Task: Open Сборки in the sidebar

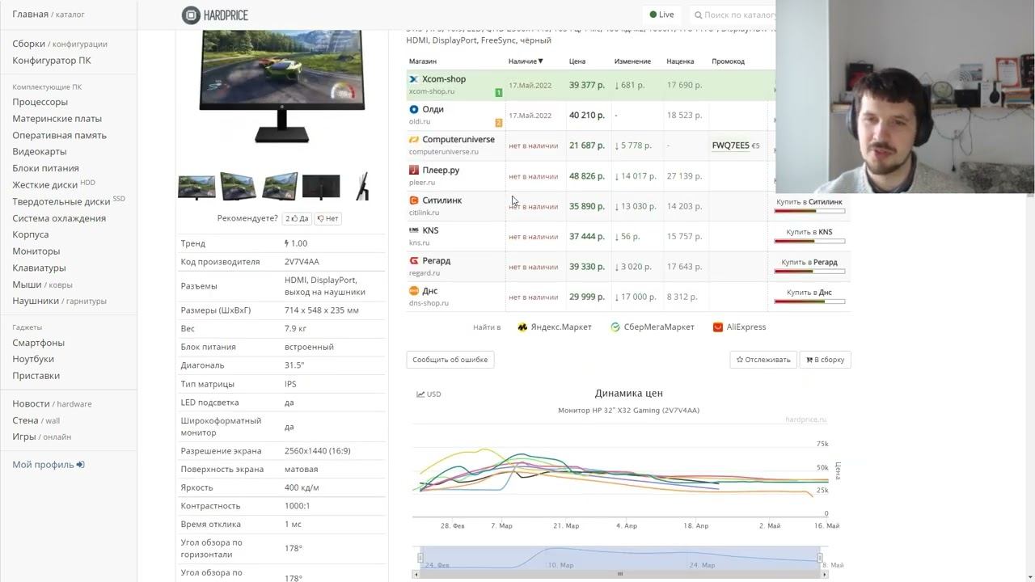Action: [x=28, y=44]
